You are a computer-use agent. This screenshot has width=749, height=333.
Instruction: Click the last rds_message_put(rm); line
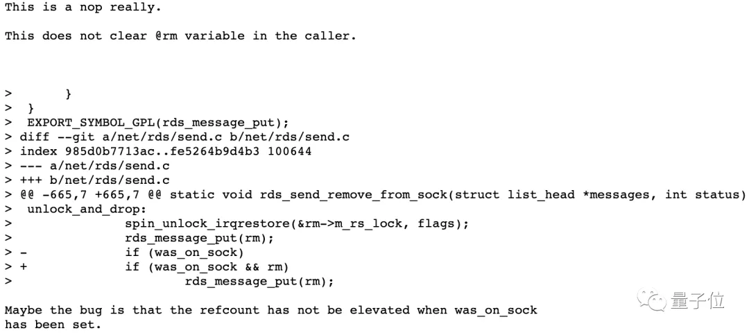[x=259, y=281]
